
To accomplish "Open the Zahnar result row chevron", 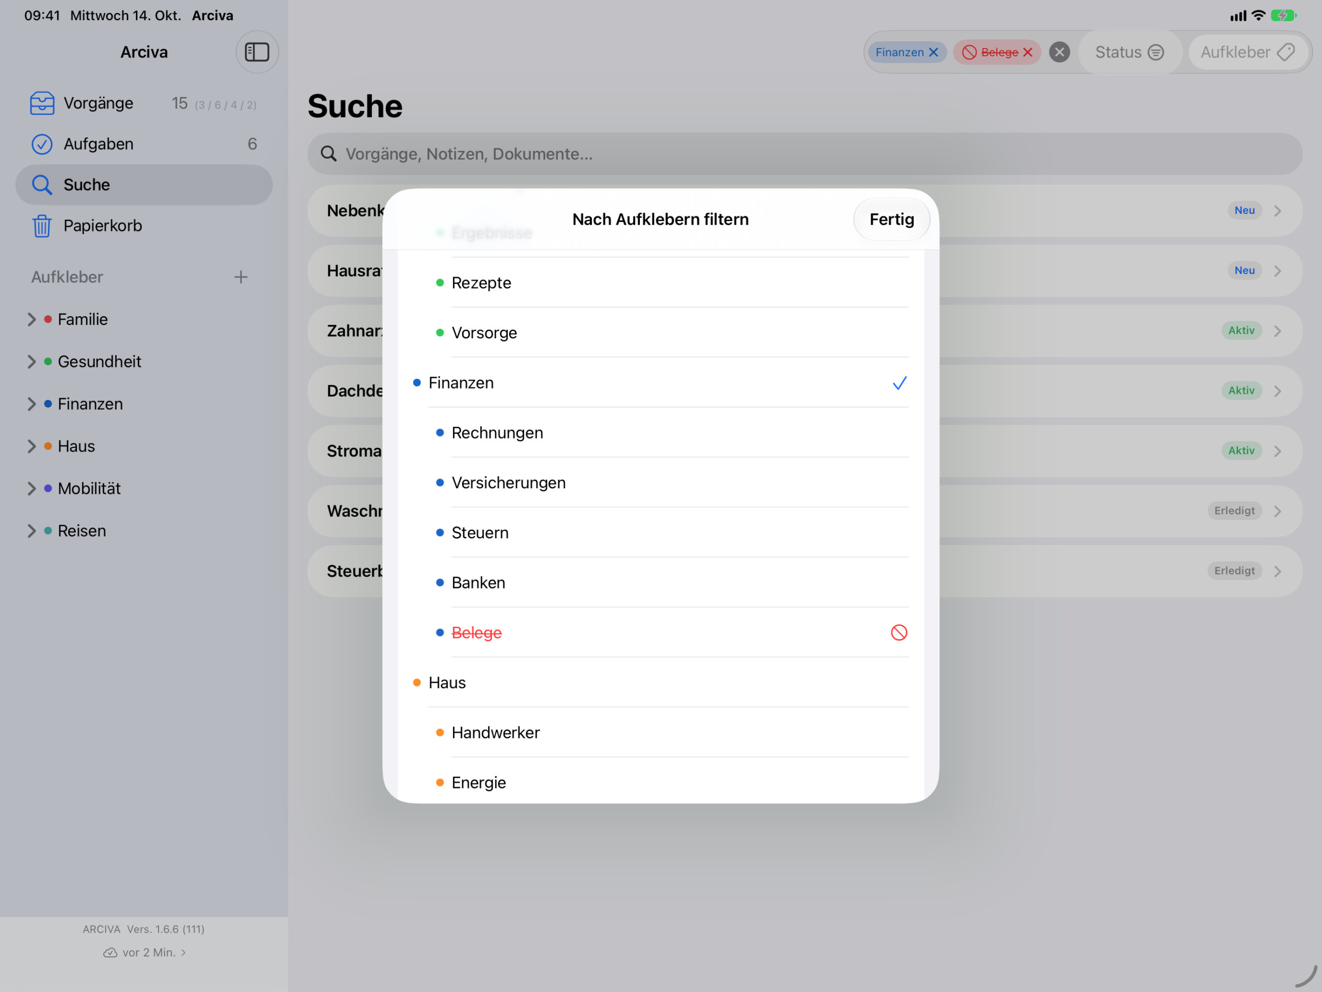I will coord(1277,331).
